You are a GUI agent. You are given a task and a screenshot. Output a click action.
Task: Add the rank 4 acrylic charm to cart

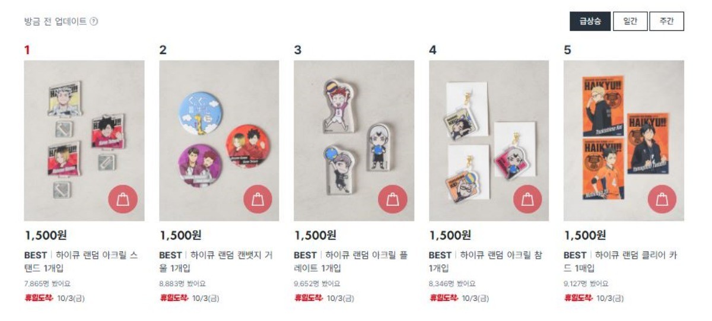[527, 199]
